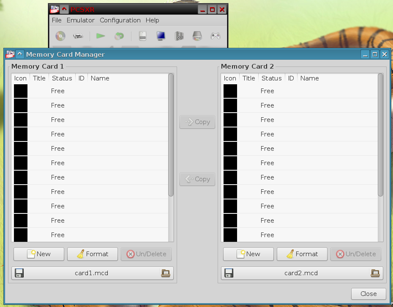Close the PCSXR main window with X
This screenshot has width=393, height=307.
222,10
